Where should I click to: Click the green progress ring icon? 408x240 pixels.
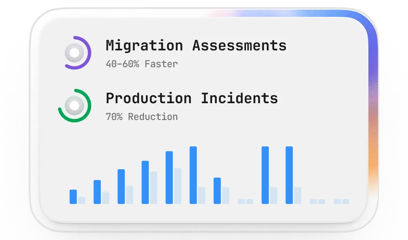(x=74, y=106)
